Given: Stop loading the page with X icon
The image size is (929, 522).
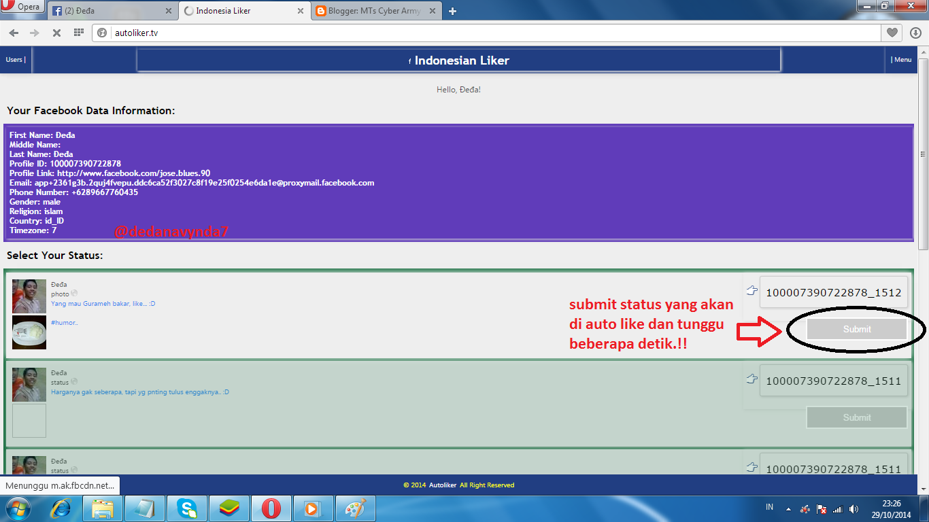Looking at the screenshot, I should [x=56, y=33].
